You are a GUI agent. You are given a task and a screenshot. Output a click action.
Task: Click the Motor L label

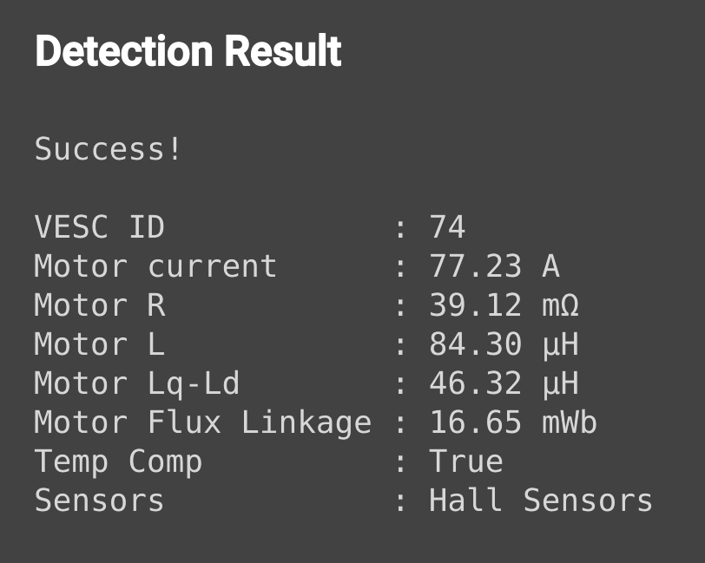pyautogui.click(x=99, y=344)
